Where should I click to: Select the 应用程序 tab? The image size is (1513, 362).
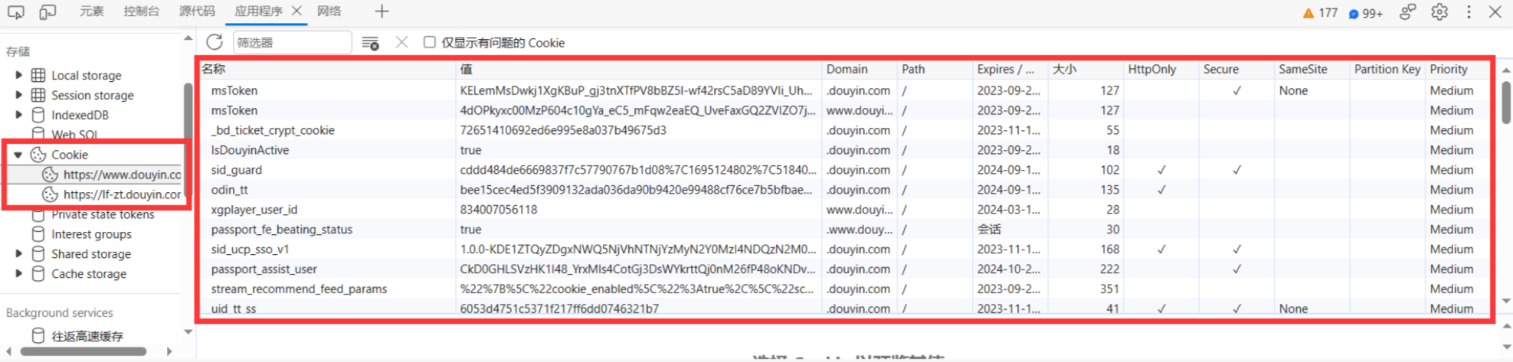point(258,11)
